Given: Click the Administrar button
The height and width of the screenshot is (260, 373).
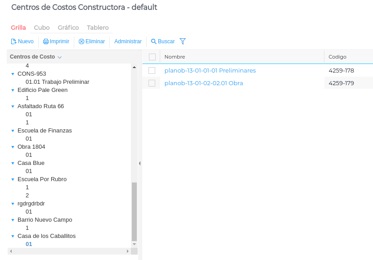Looking at the screenshot, I should (128, 41).
